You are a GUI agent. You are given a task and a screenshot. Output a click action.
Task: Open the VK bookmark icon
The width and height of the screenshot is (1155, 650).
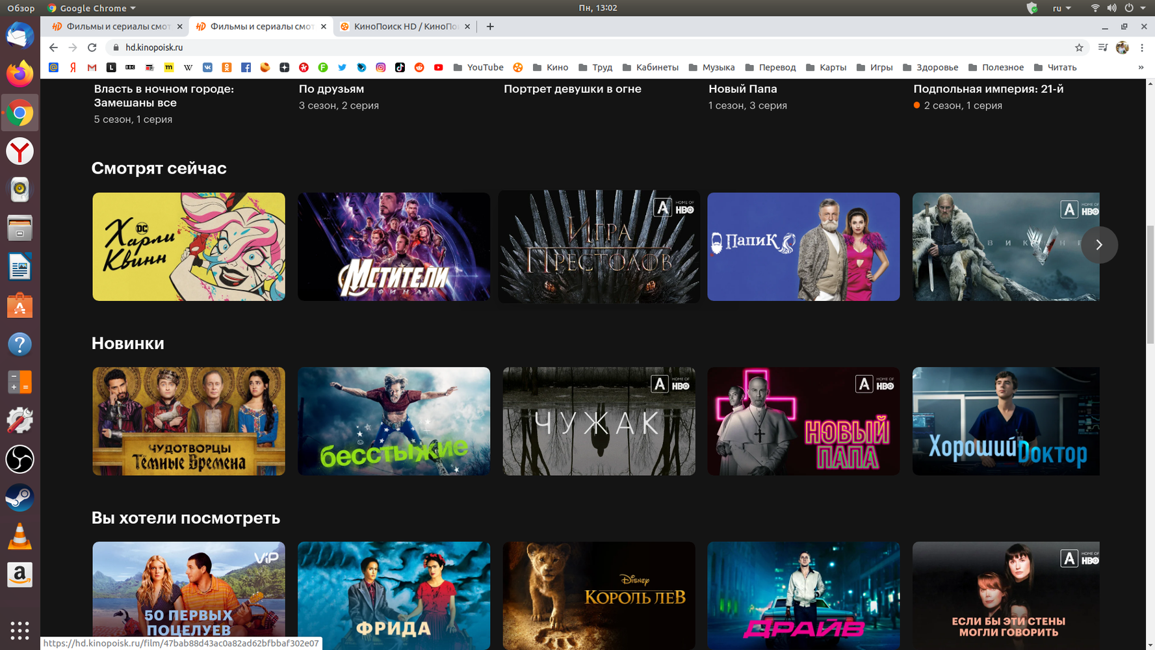[207, 68]
